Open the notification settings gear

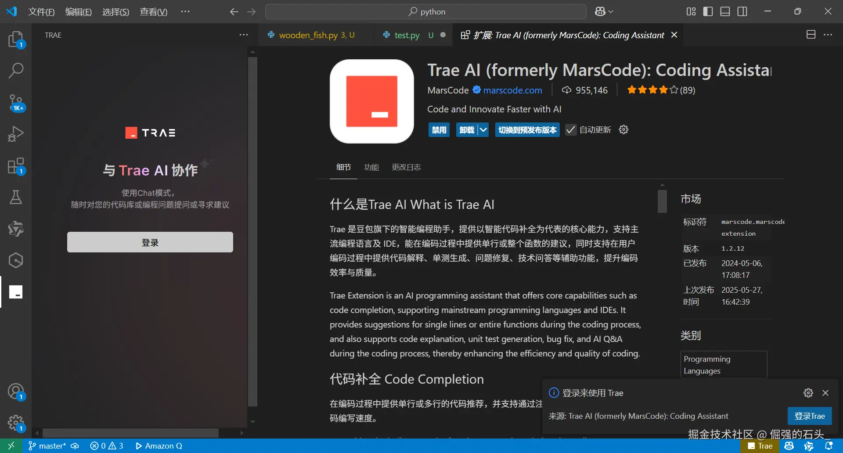(808, 393)
